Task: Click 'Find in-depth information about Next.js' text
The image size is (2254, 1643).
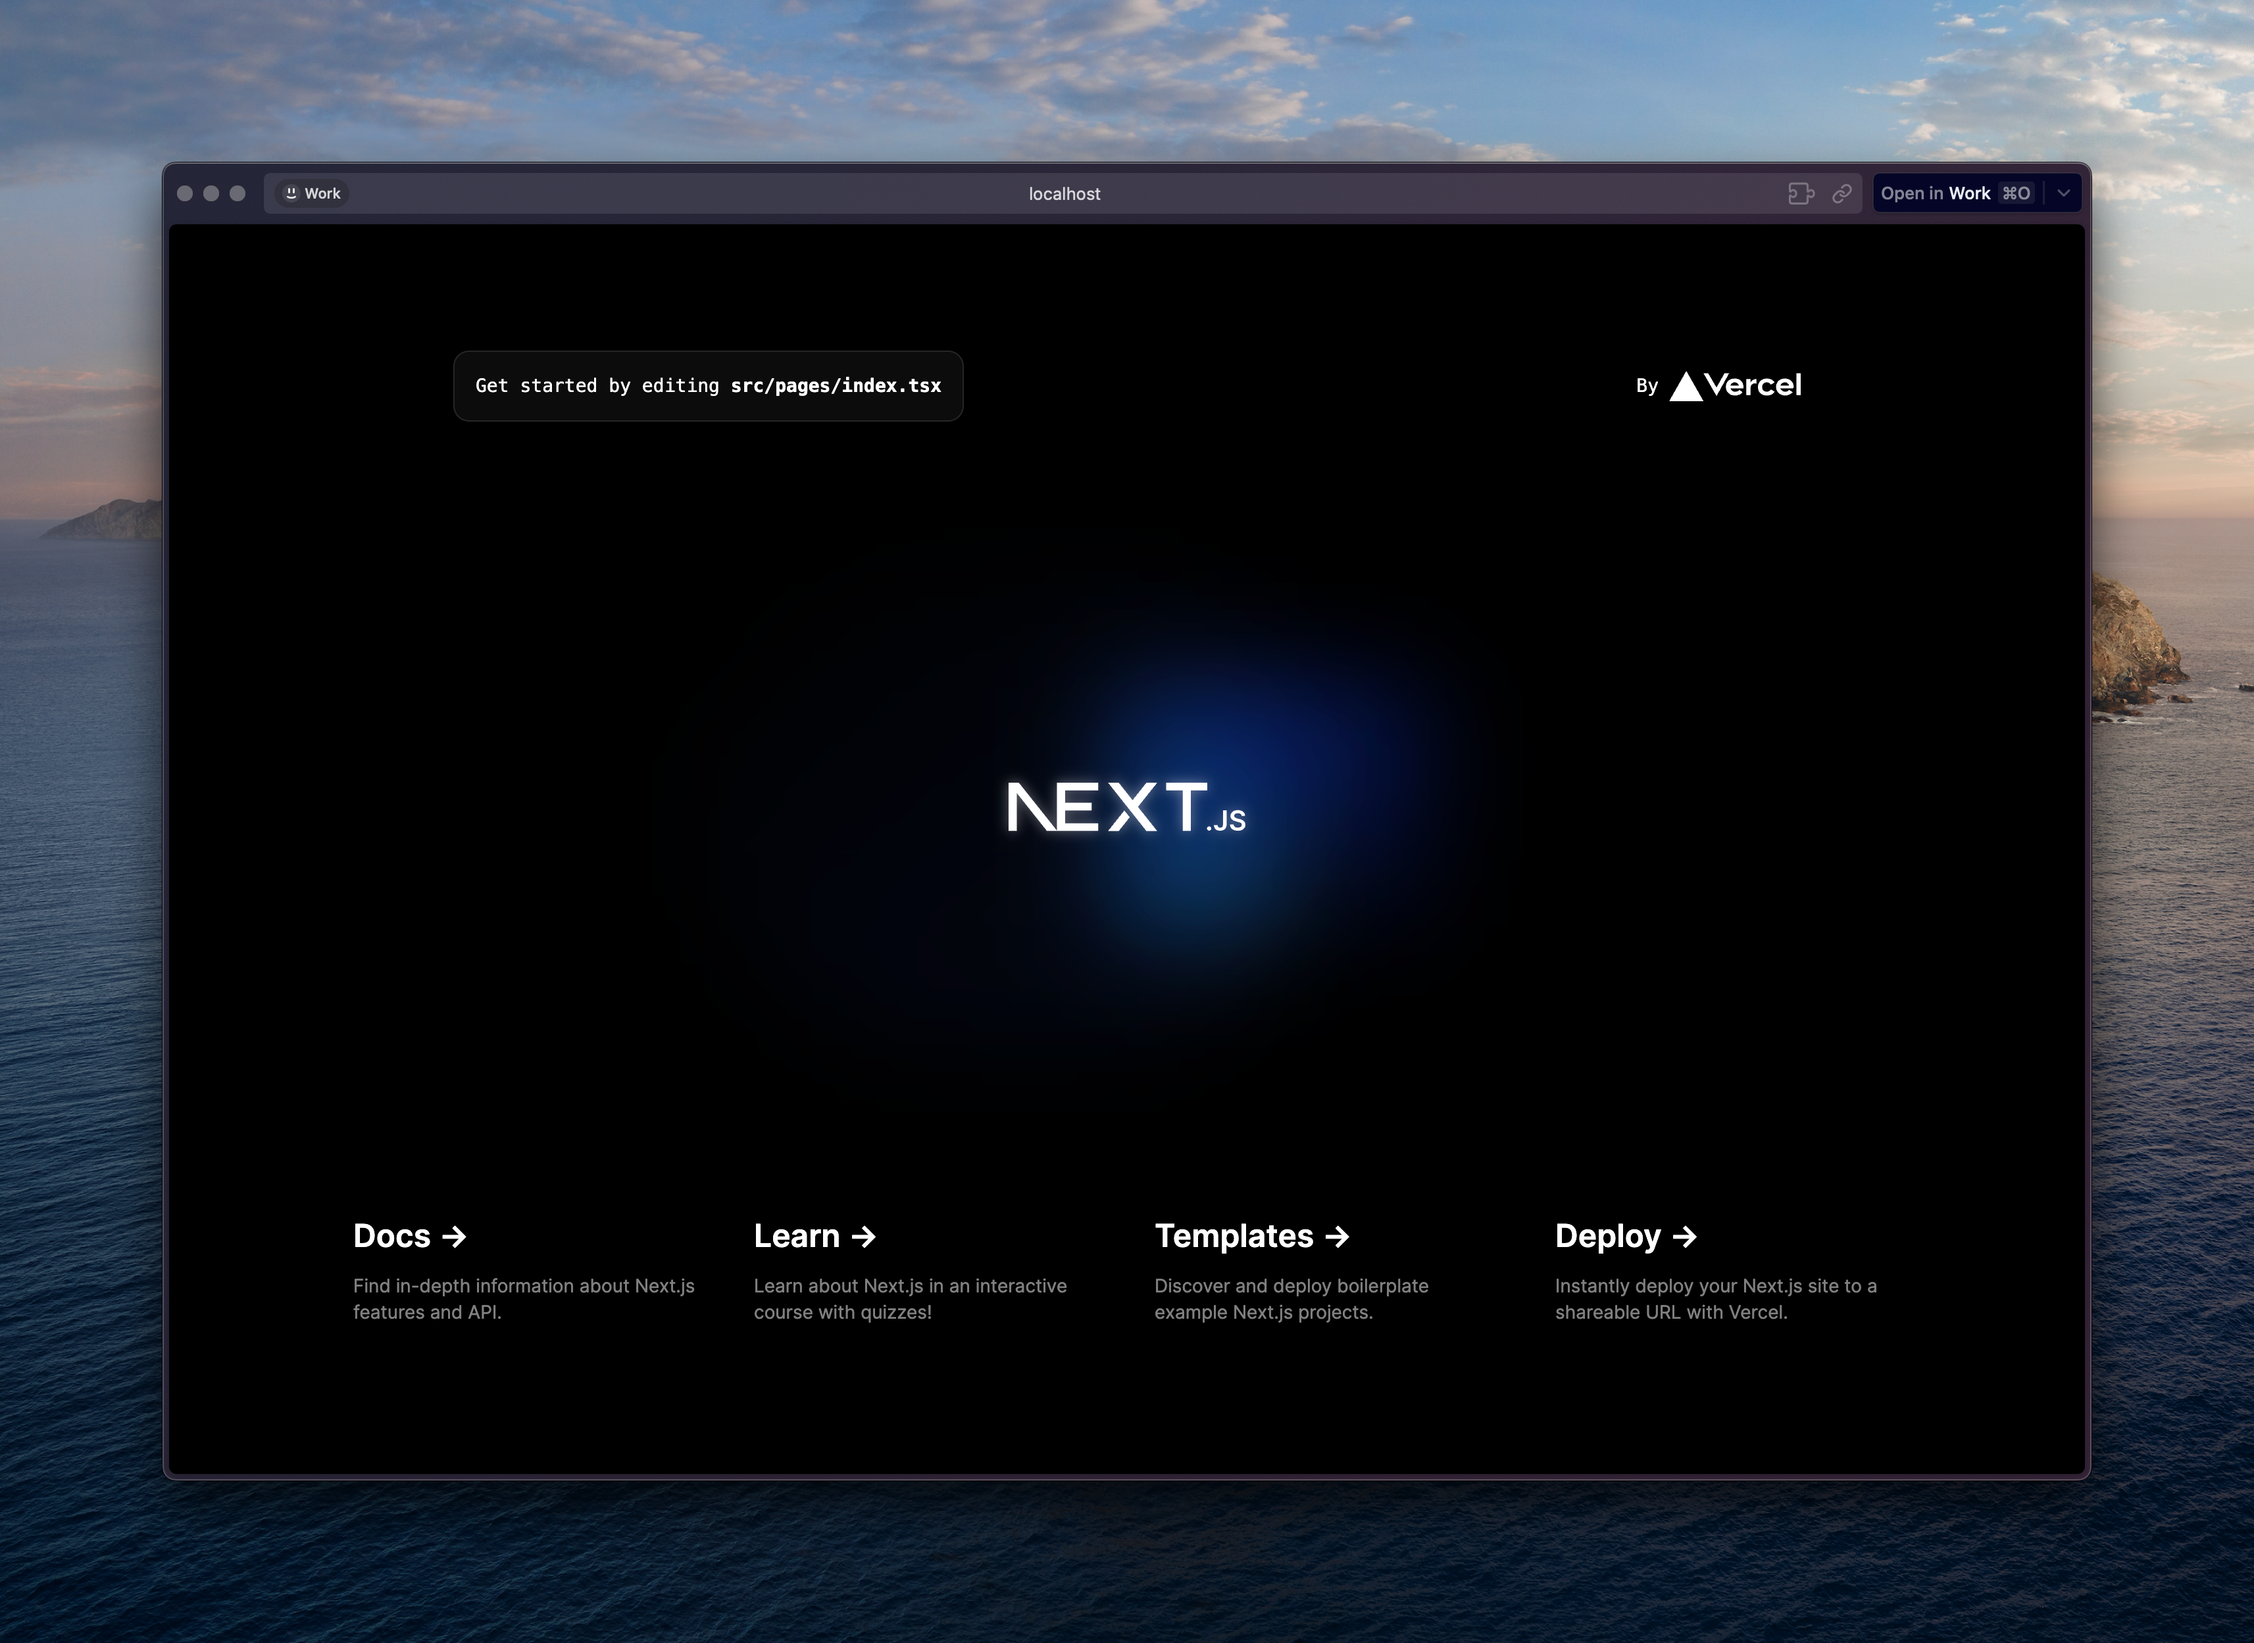Action: [523, 1286]
